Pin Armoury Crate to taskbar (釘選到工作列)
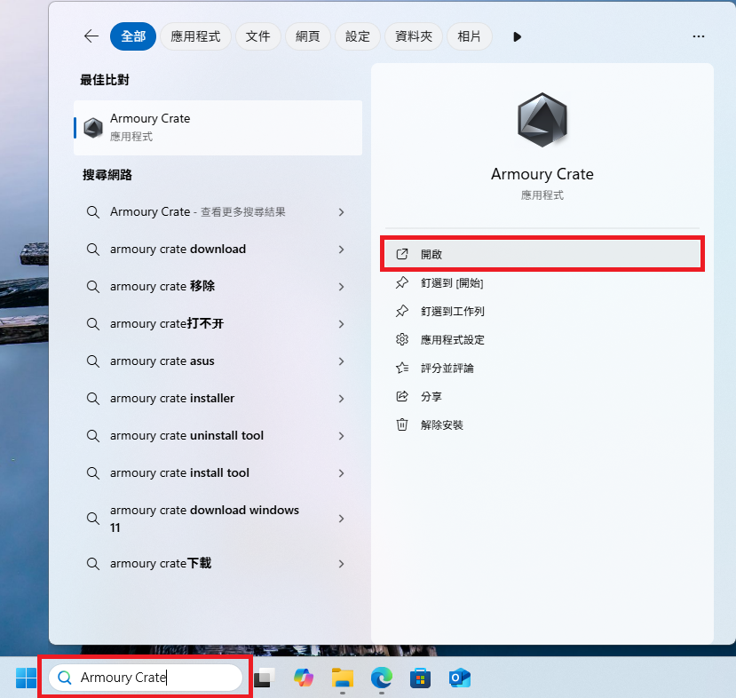 pyautogui.click(x=542, y=311)
